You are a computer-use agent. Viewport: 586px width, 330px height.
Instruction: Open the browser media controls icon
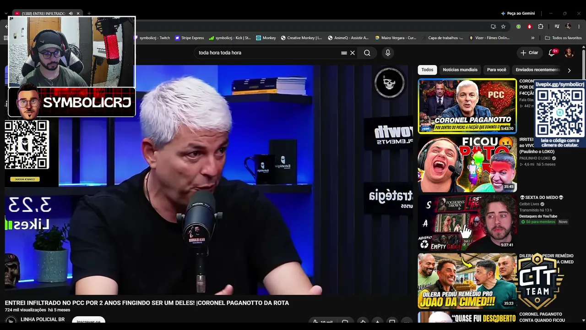pos(557,27)
